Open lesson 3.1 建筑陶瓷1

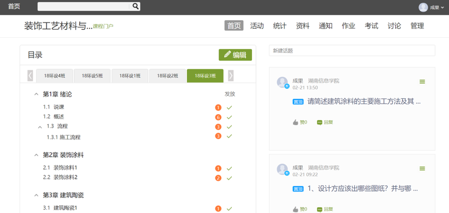pos(60,208)
